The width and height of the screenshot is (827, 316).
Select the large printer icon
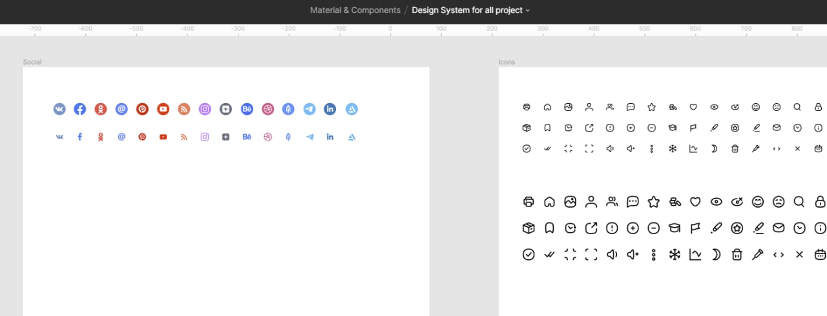pos(529,202)
